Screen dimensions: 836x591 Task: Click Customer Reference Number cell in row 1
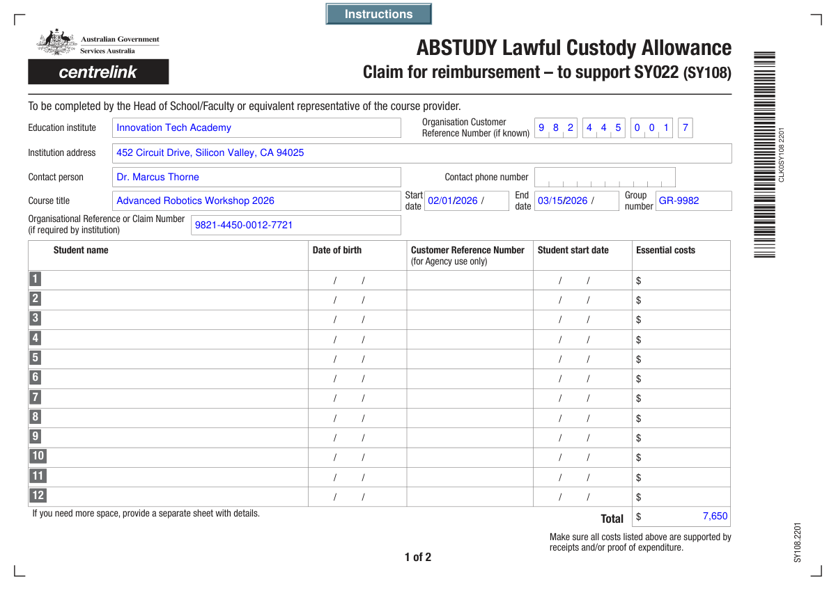[x=470, y=280]
